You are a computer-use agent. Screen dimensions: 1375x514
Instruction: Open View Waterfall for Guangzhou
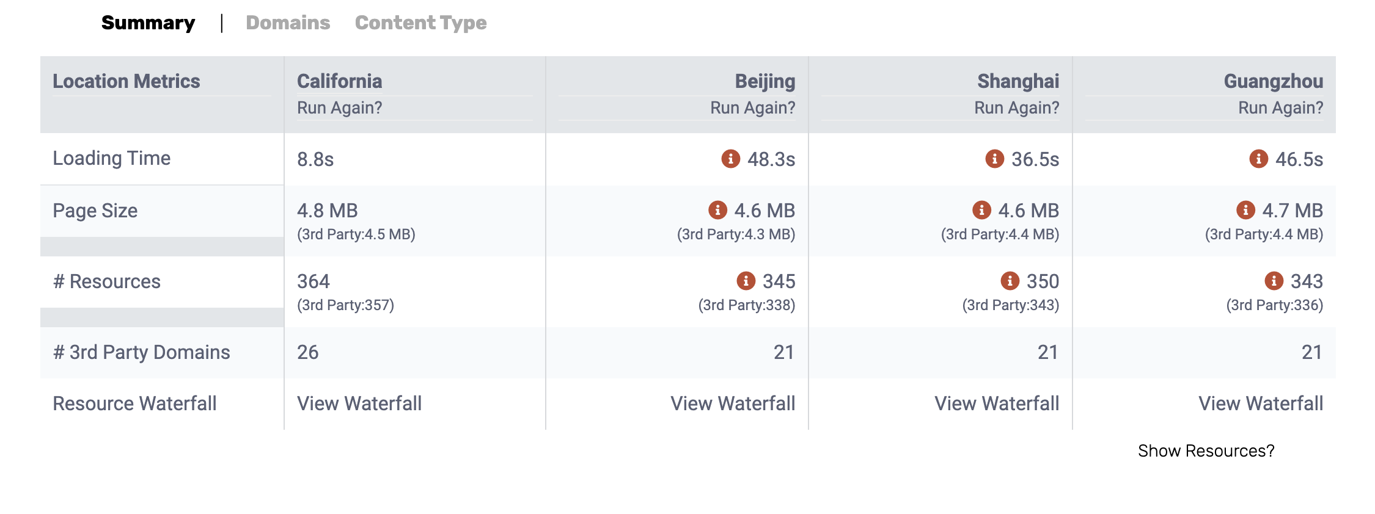(x=1261, y=404)
